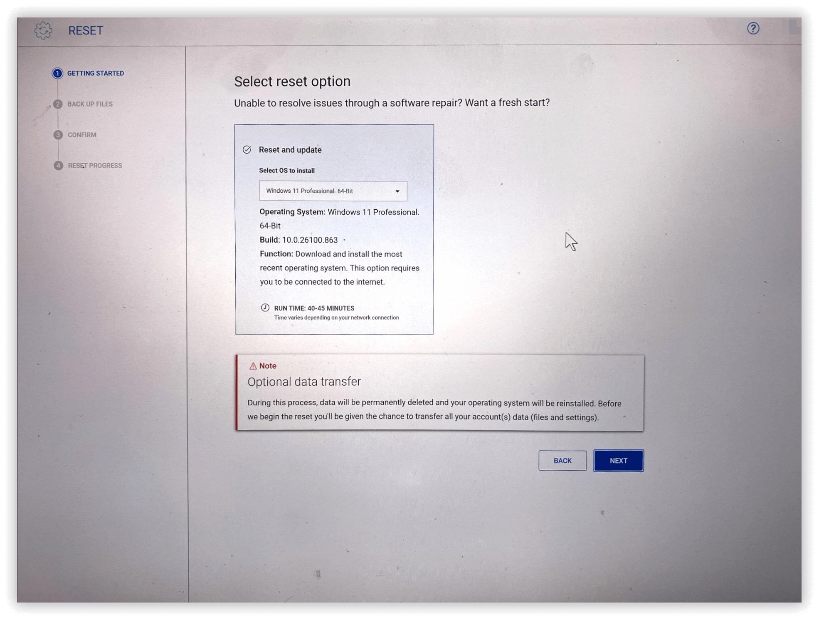Viewport: 819px width, 620px height.
Task: Open the Select OS to install dropdown
Action: click(x=333, y=191)
